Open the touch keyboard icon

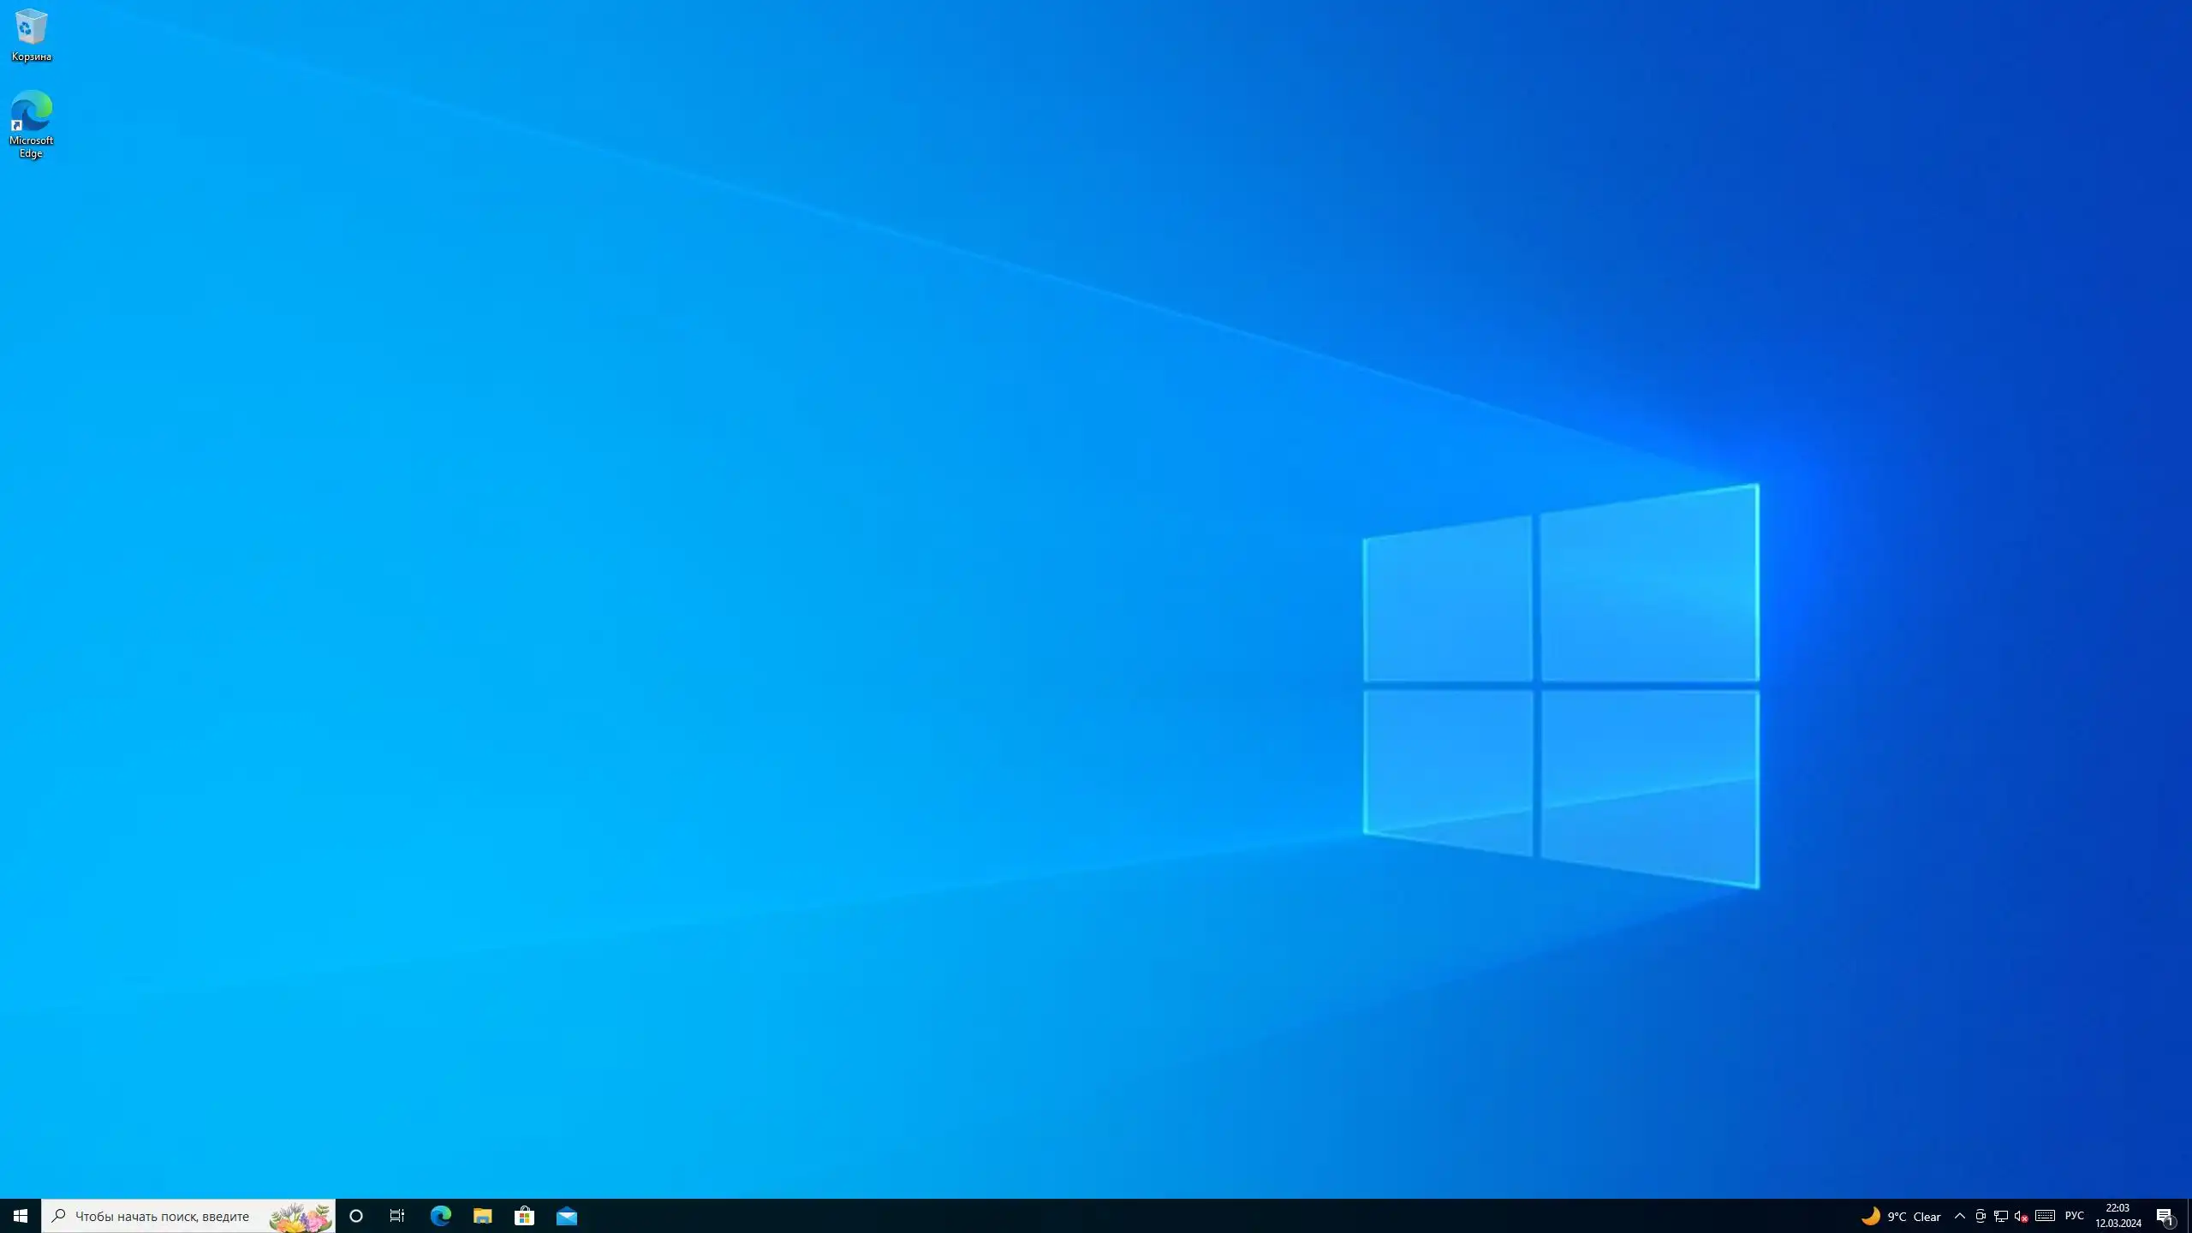[x=2045, y=1216]
